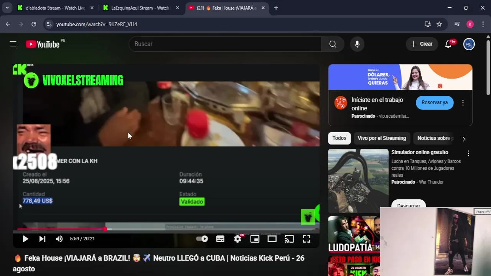The width and height of the screenshot is (491, 276).
Task: Open the player settings gear
Action: tap(238, 239)
